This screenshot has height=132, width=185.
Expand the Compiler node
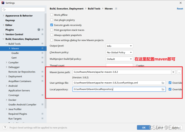[6, 62]
